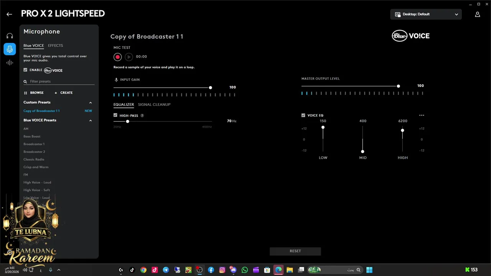Go back using the arrow beside PRO X 2 LIGHTSPEED
This screenshot has height=276, width=491.
point(9,14)
